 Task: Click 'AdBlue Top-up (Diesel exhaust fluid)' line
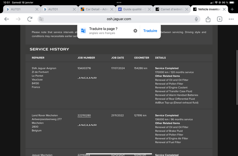177,103
